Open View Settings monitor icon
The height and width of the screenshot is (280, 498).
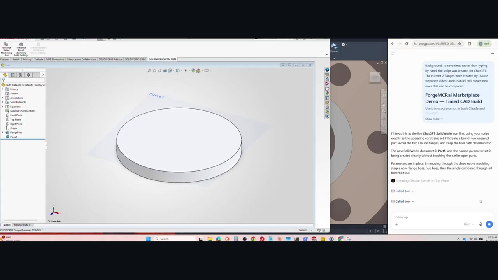tap(206, 70)
